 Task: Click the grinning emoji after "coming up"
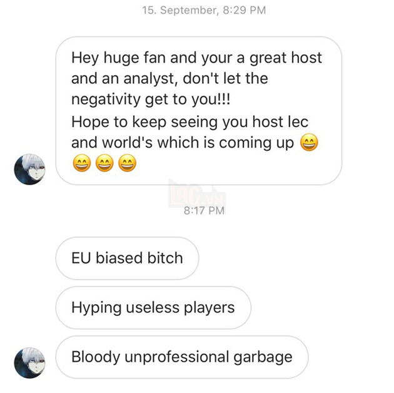[309, 142]
